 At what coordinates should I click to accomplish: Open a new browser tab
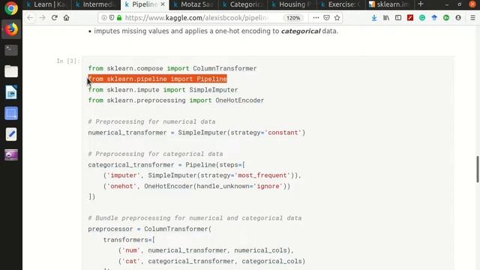pos(421,4)
